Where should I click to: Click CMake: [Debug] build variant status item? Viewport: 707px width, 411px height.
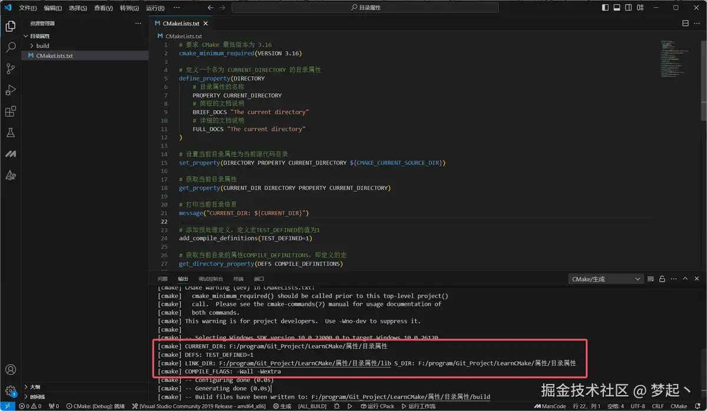(x=95, y=406)
